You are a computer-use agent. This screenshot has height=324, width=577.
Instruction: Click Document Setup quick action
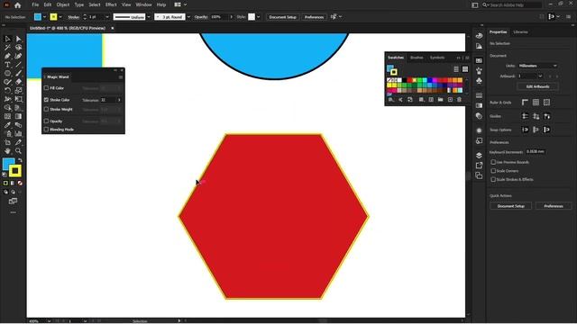[x=511, y=206]
